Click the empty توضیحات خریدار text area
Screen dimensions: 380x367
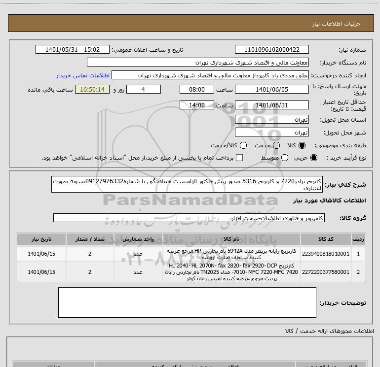[187, 302]
